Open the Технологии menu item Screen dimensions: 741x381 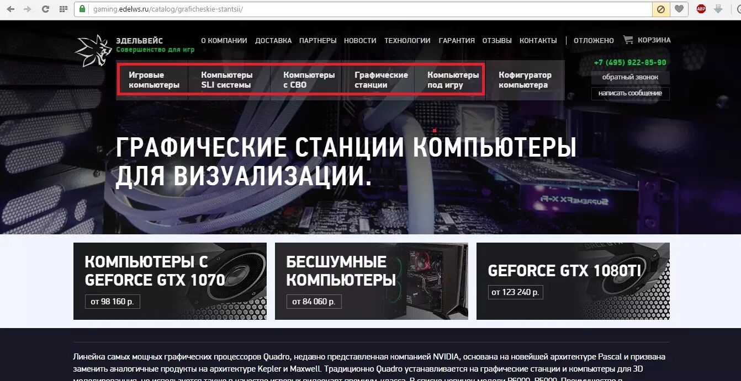407,40
